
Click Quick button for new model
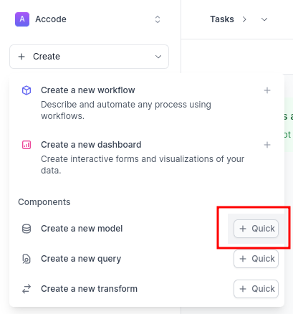[256, 229]
